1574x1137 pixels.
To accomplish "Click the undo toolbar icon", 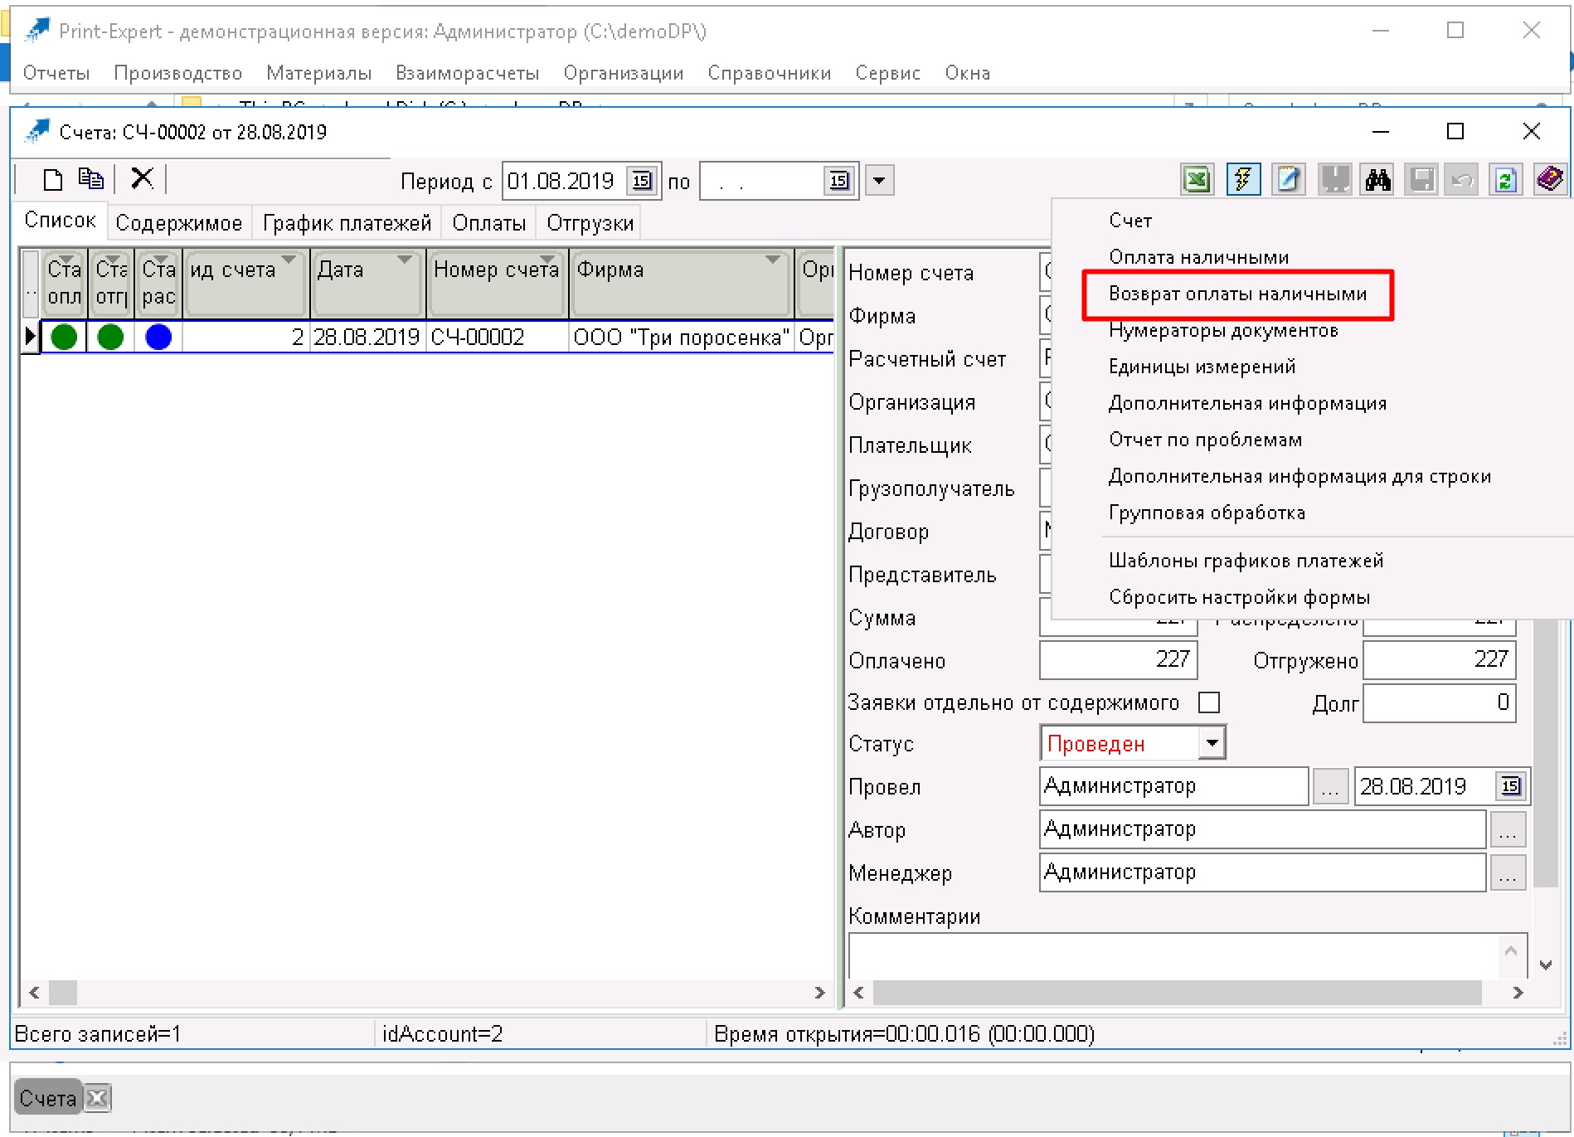I will (x=1463, y=179).
